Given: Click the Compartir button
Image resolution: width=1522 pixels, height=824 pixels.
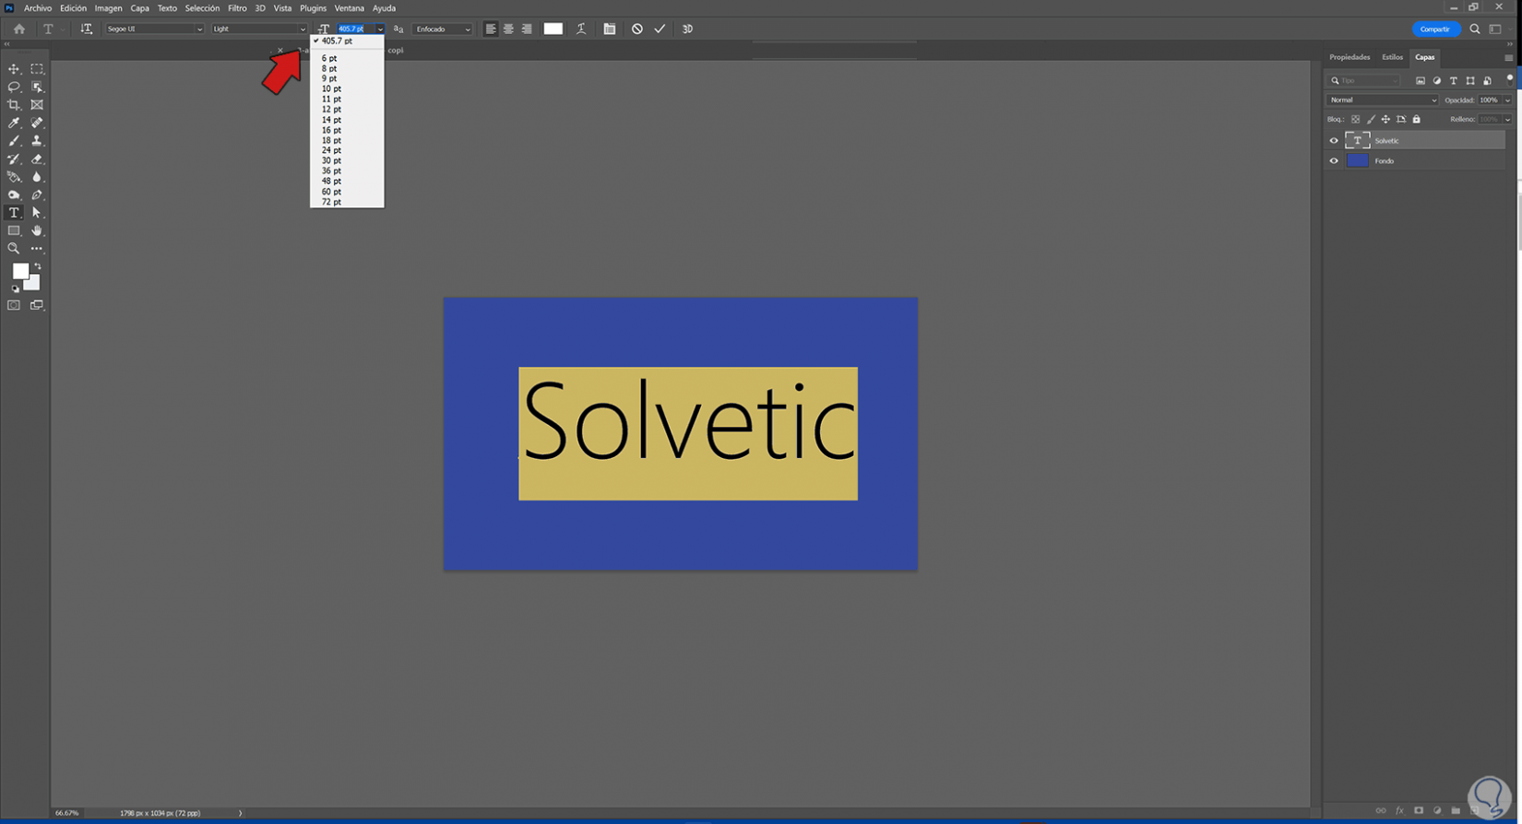Looking at the screenshot, I should pyautogui.click(x=1435, y=29).
